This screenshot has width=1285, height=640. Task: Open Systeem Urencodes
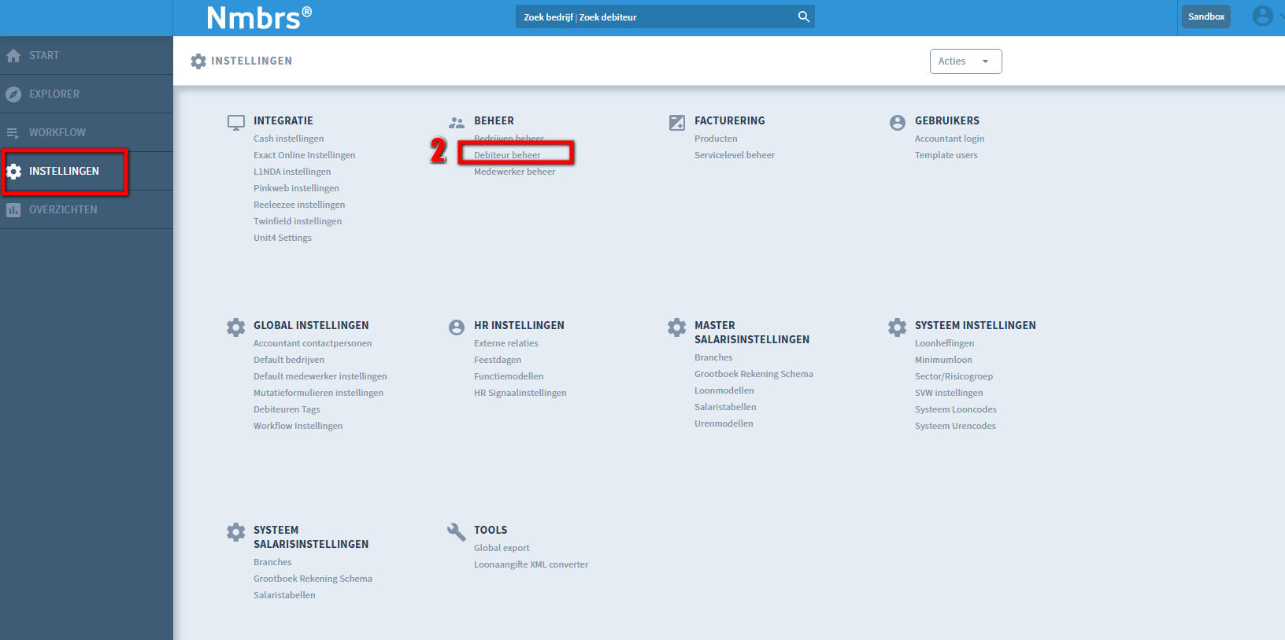point(955,426)
